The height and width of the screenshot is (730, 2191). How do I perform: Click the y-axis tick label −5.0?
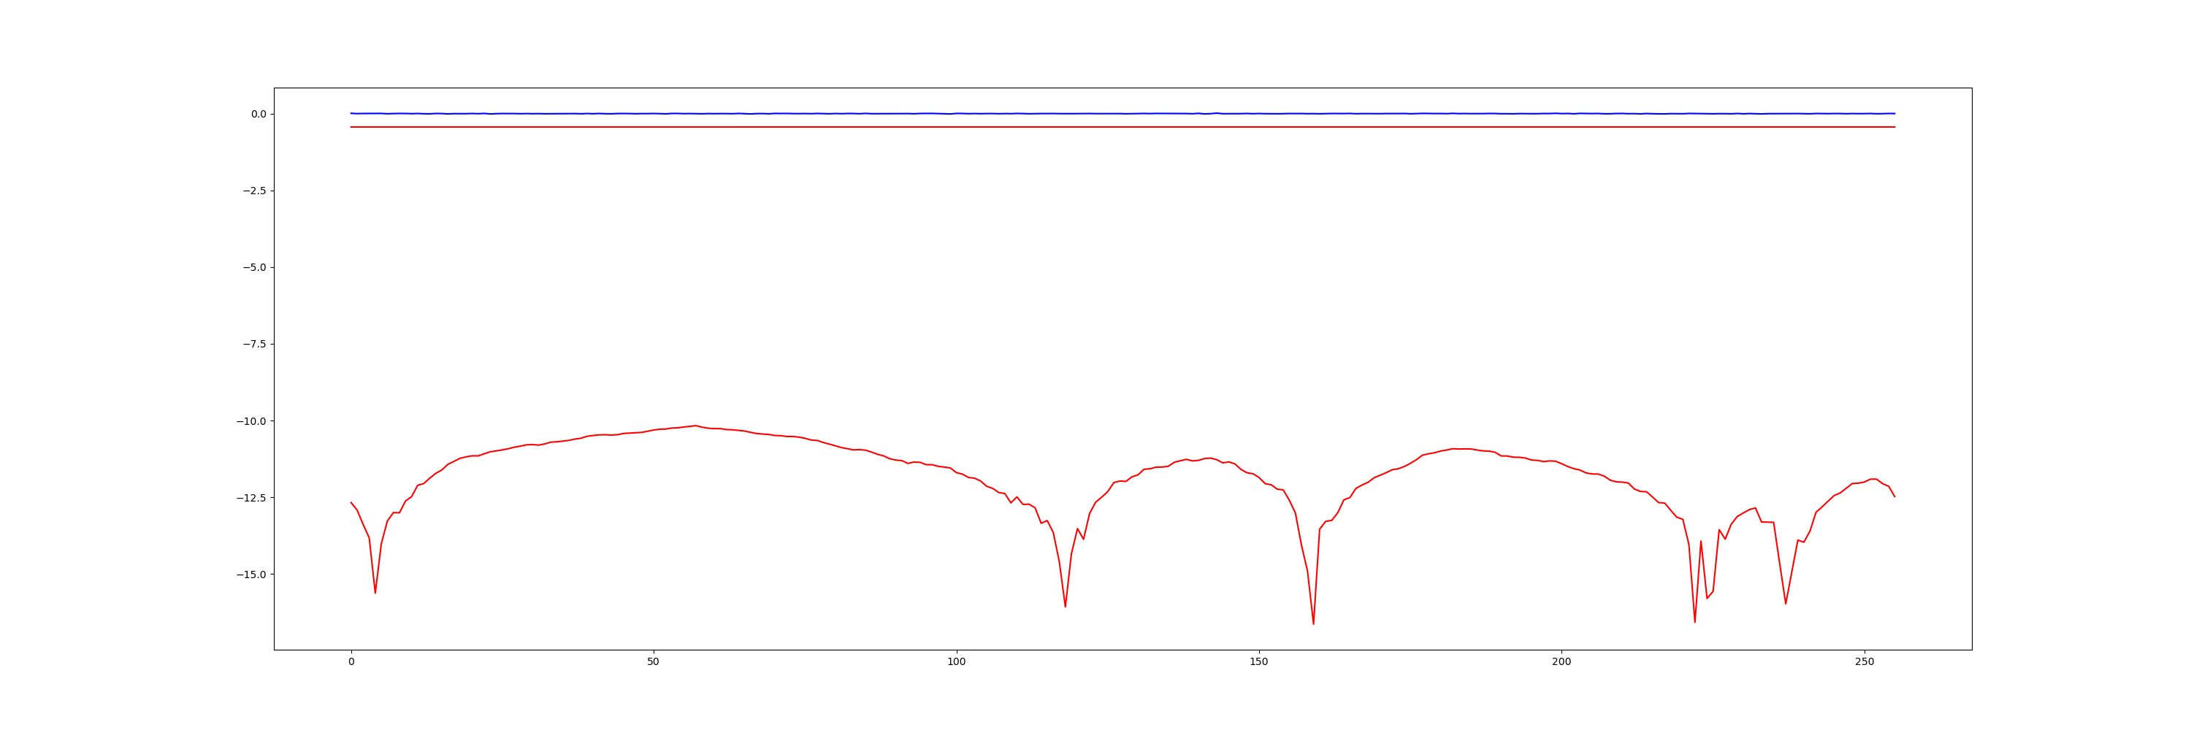tap(254, 268)
